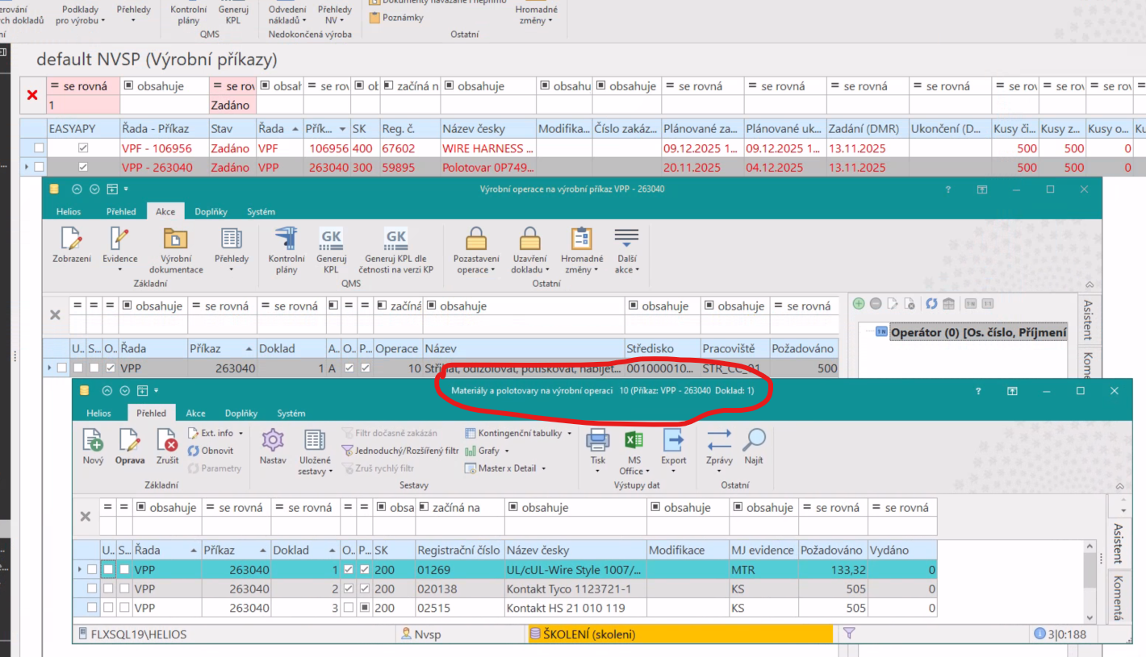Expand the Ext. info dropdown

[x=241, y=434]
